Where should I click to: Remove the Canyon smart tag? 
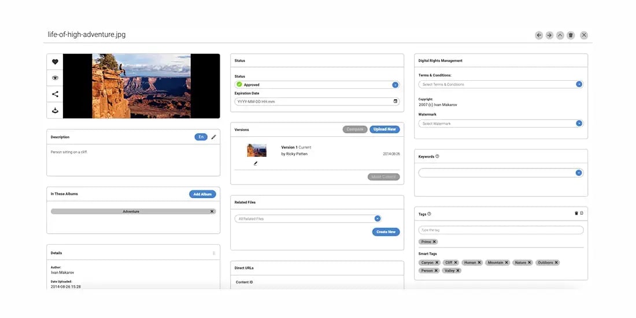[x=437, y=263]
